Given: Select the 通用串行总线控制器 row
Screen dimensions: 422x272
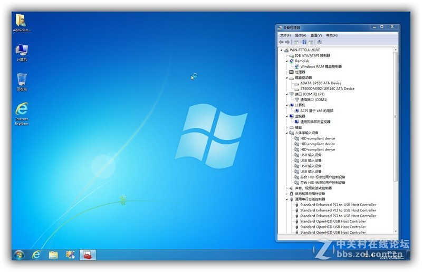Looking at the screenshot, I should pos(310,199).
